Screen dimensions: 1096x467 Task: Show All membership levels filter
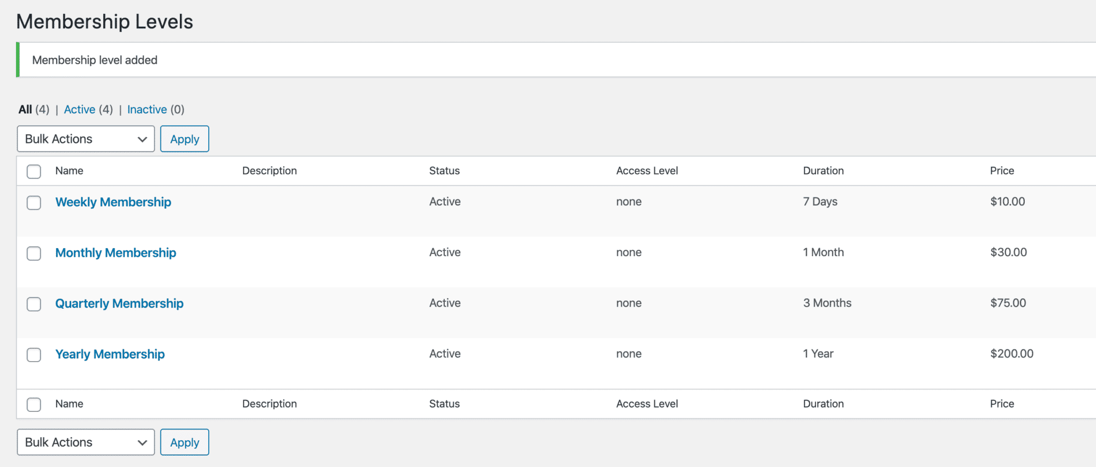click(x=25, y=110)
